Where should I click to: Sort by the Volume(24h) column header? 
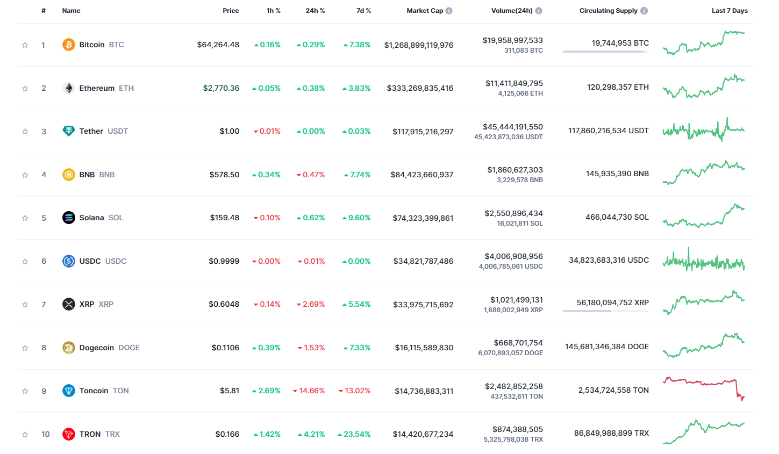click(x=512, y=11)
